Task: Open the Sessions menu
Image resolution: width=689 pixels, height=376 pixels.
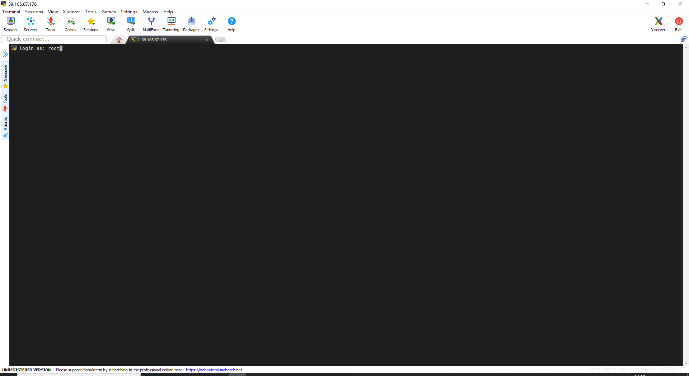Action: tap(34, 12)
